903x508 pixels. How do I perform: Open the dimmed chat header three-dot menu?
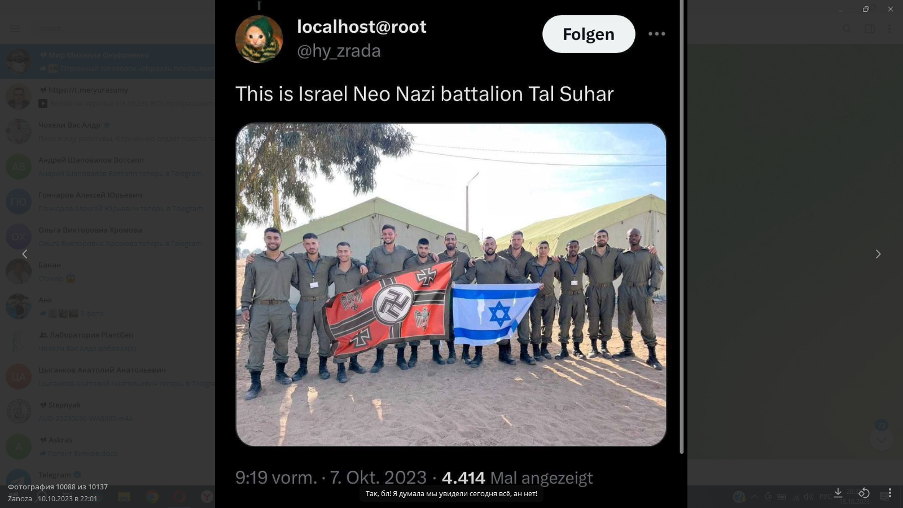tap(890, 28)
